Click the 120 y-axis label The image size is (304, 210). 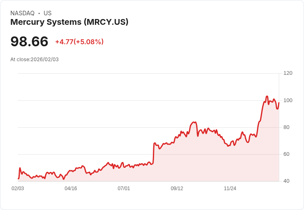pyautogui.click(x=288, y=73)
